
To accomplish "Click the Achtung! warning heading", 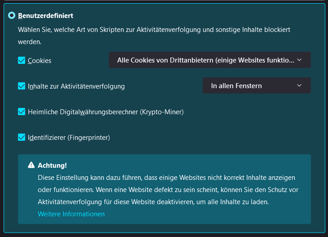I will point(52,165).
